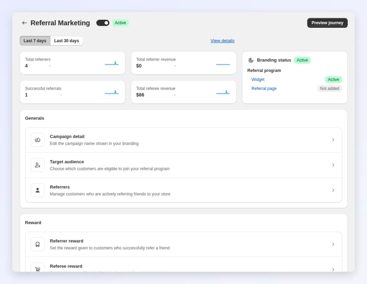Switch to the Last 30 days tab

pyautogui.click(x=67, y=41)
